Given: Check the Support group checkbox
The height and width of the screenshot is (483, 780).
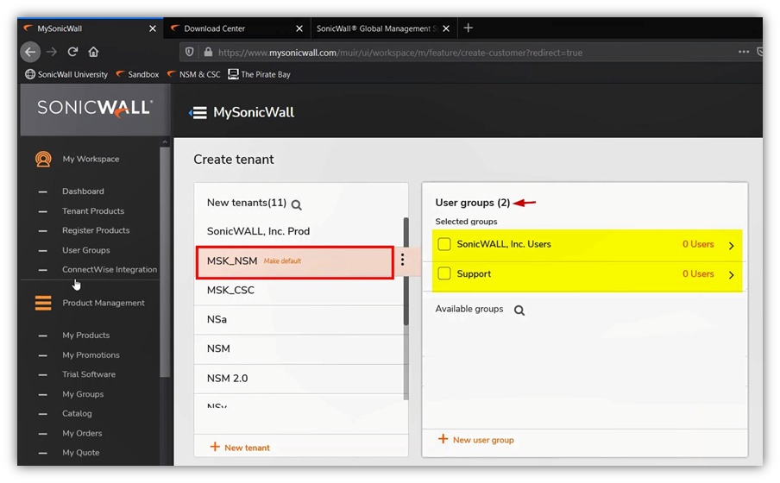Looking at the screenshot, I should tap(444, 273).
